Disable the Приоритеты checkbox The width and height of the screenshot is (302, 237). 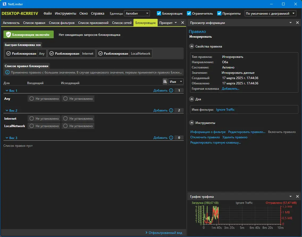tap(219, 13)
